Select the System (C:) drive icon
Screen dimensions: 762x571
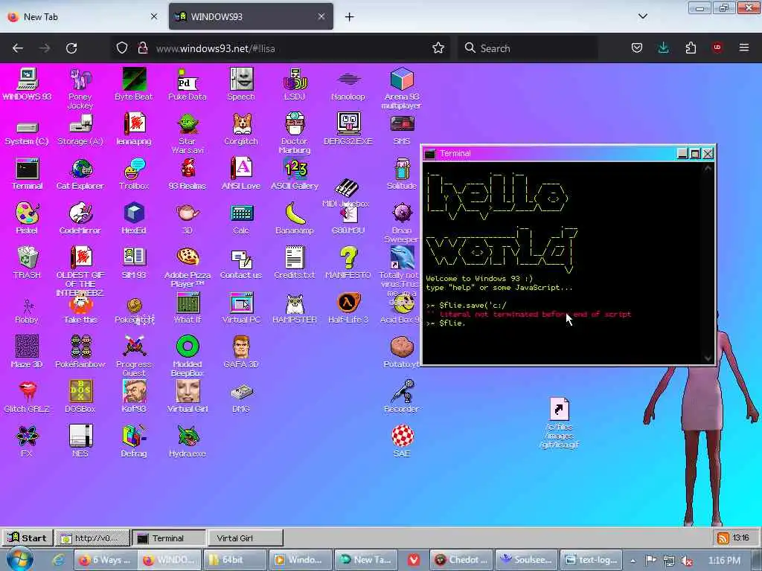click(x=27, y=134)
